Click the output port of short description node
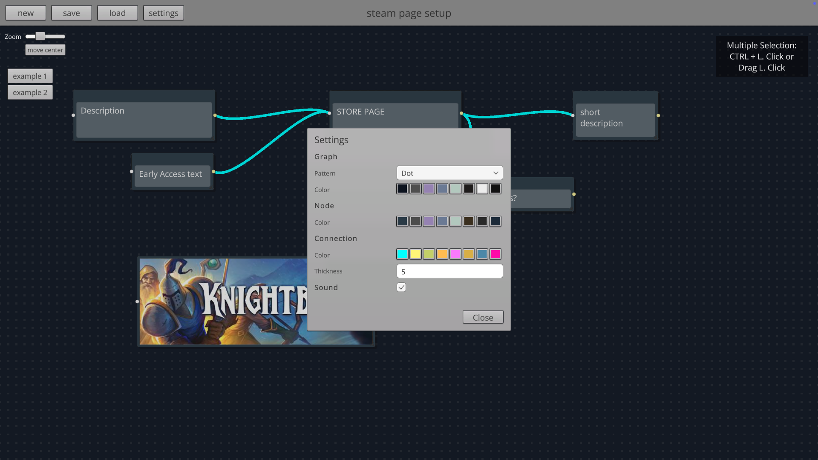The width and height of the screenshot is (818, 460). [658, 115]
